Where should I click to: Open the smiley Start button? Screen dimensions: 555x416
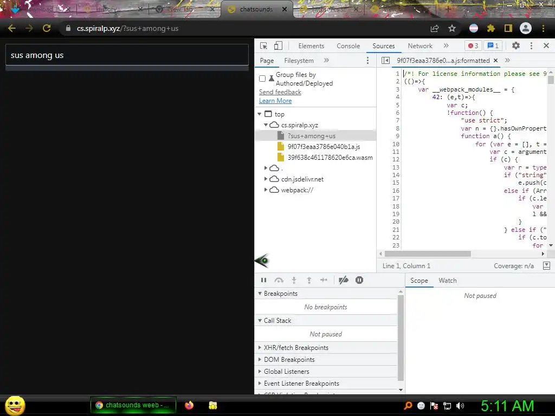tap(15, 405)
